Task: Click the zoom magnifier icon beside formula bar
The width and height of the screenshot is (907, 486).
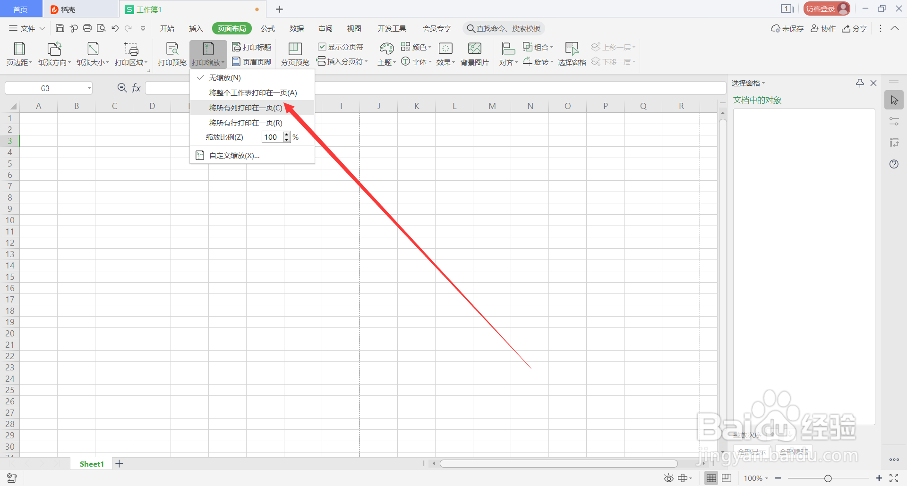Action: (x=122, y=88)
